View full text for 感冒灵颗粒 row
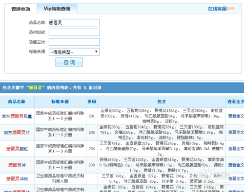The width and height of the screenshot is (244, 192). pos(236,149)
